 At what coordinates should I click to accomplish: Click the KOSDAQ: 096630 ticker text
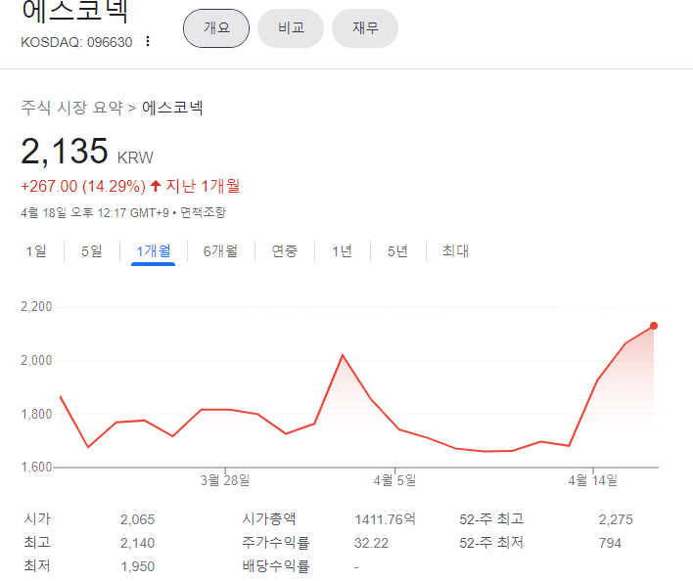coord(76,42)
